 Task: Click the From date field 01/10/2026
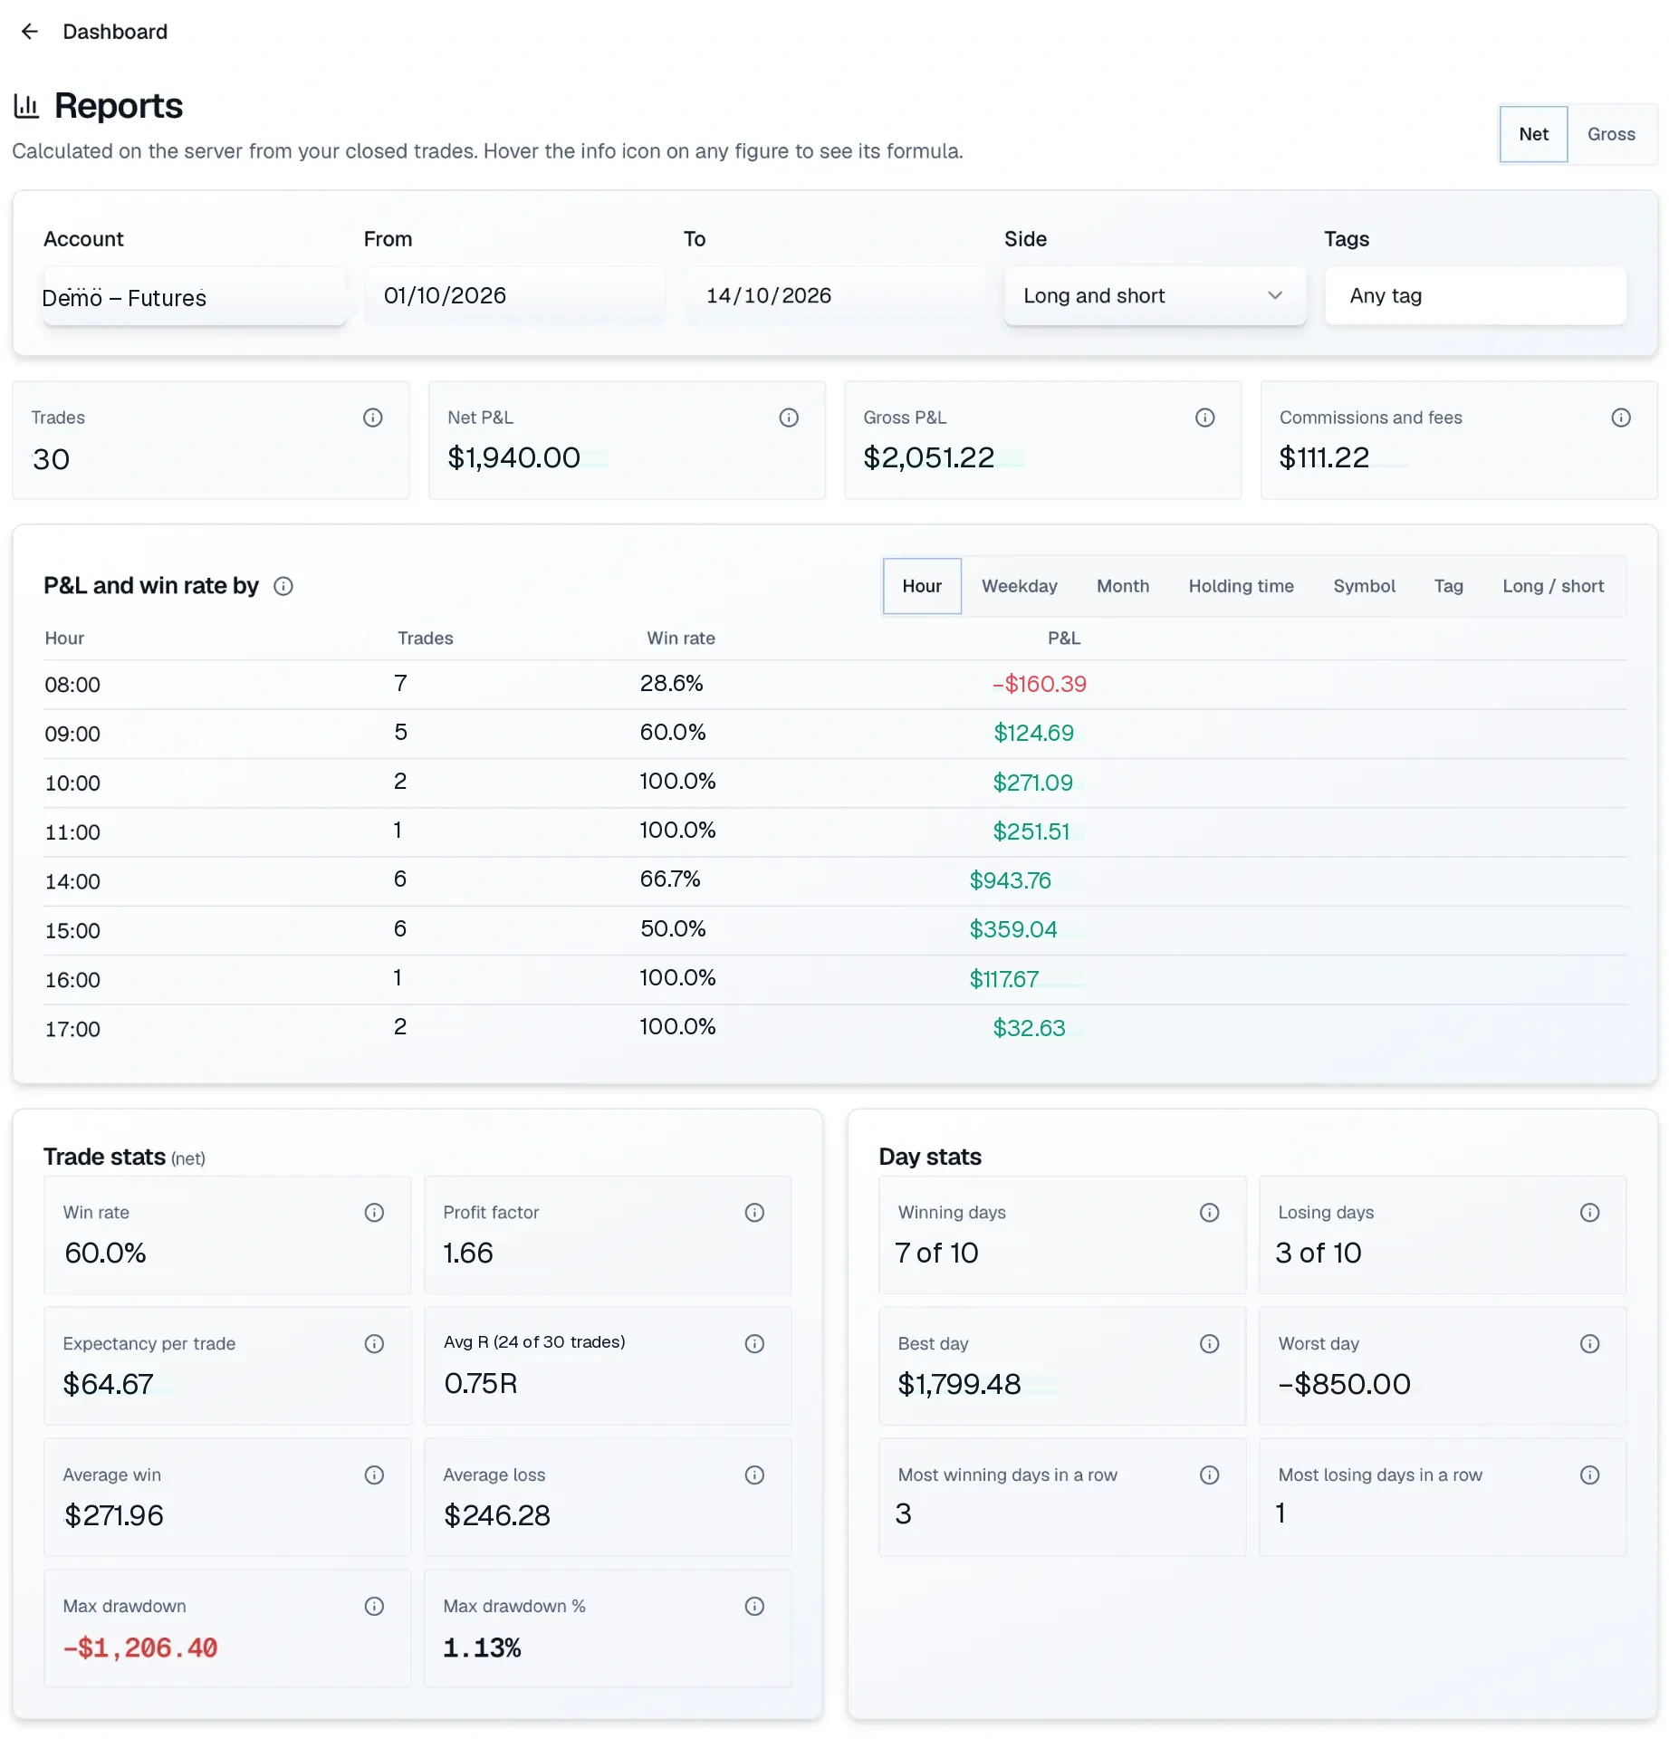point(514,296)
